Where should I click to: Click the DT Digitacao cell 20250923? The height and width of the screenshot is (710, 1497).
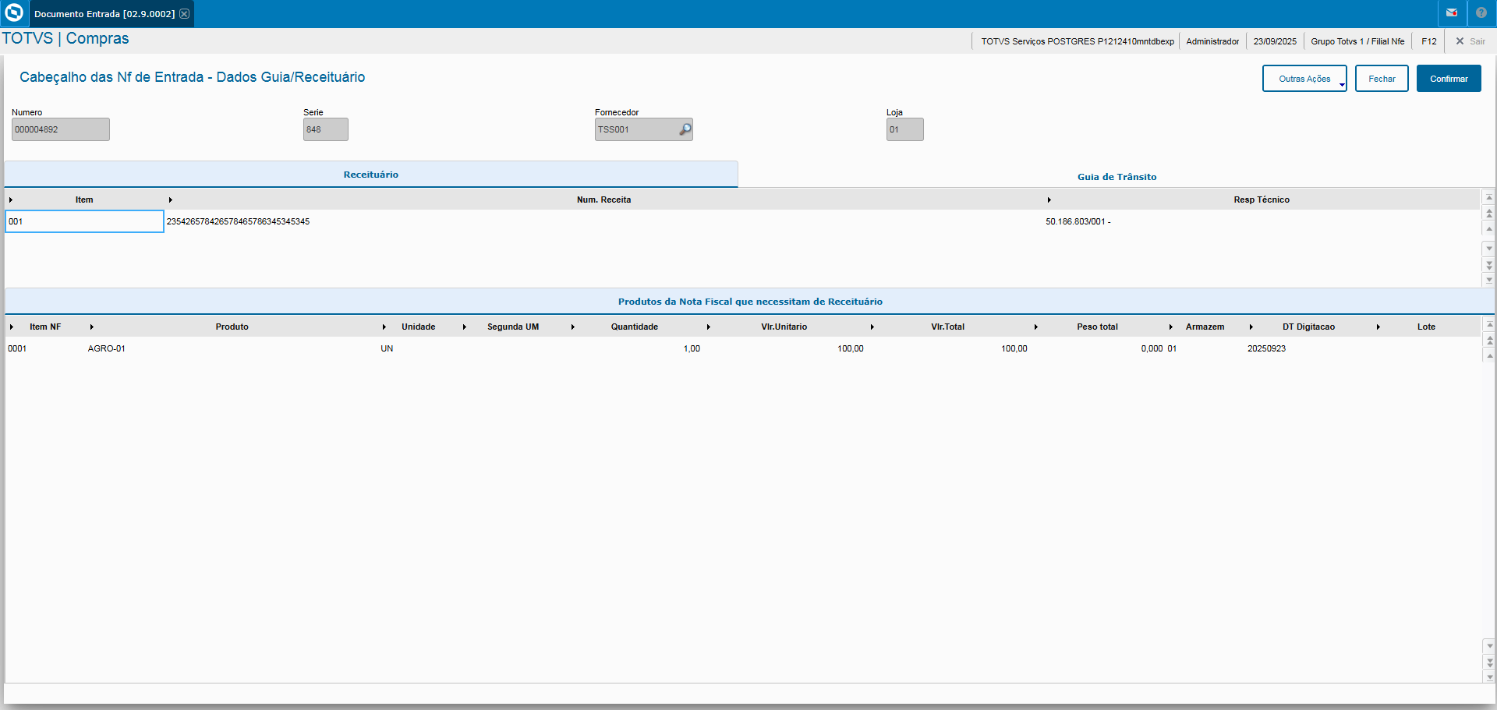click(1266, 348)
